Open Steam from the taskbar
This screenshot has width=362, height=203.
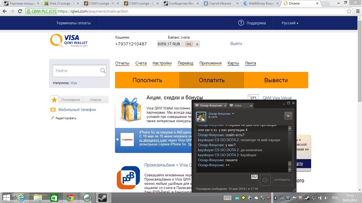point(103,197)
